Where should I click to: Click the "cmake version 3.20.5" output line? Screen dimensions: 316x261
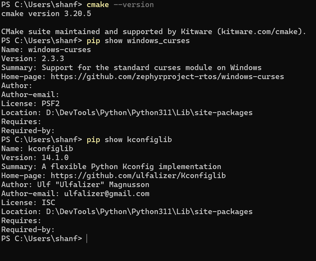46,14
